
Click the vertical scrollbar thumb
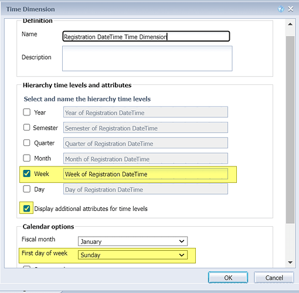point(290,130)
